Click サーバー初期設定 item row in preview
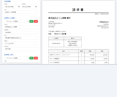The image size is (117, 97). coord(78,59)
